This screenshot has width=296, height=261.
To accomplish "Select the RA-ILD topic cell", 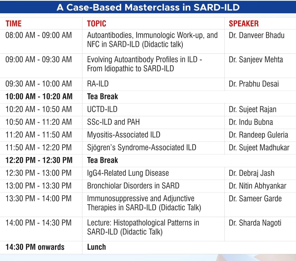I will click(98, 84).
